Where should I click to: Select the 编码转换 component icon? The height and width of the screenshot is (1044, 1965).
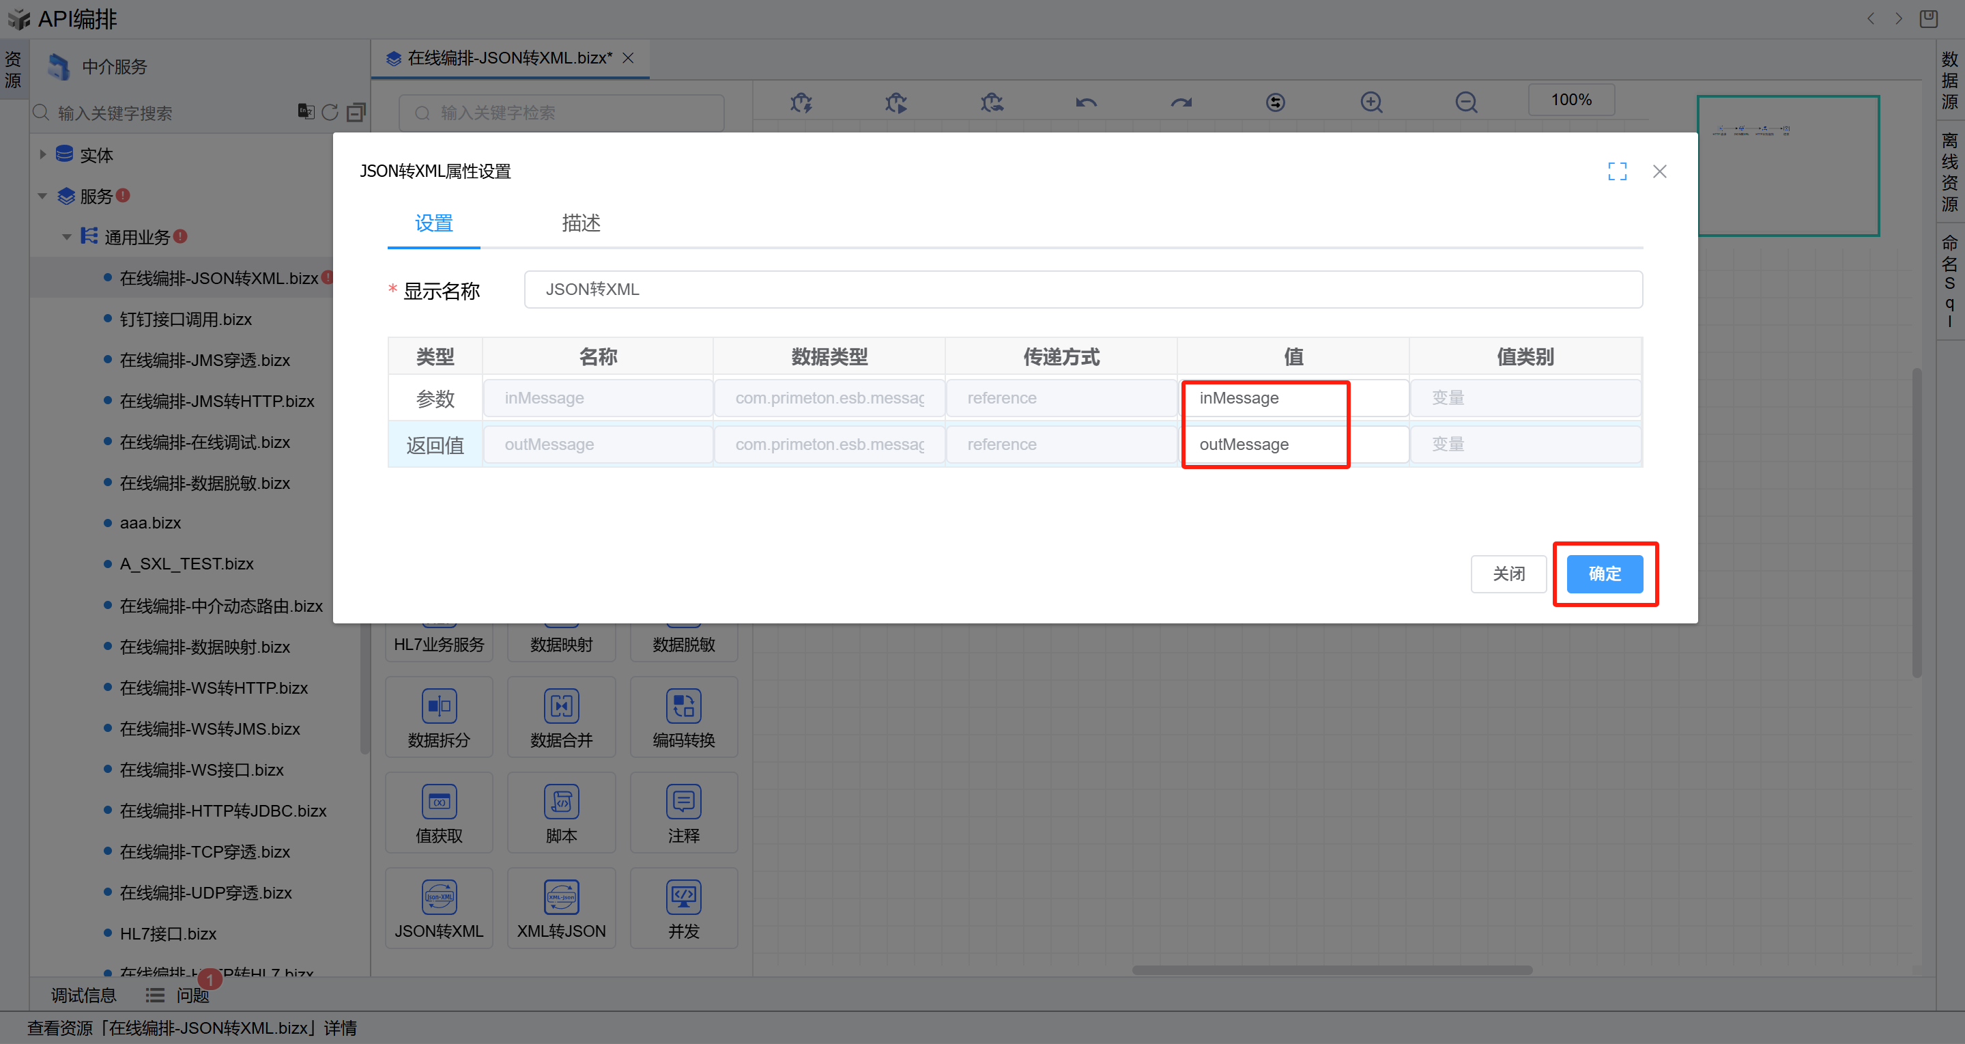[x=683, y=707]
